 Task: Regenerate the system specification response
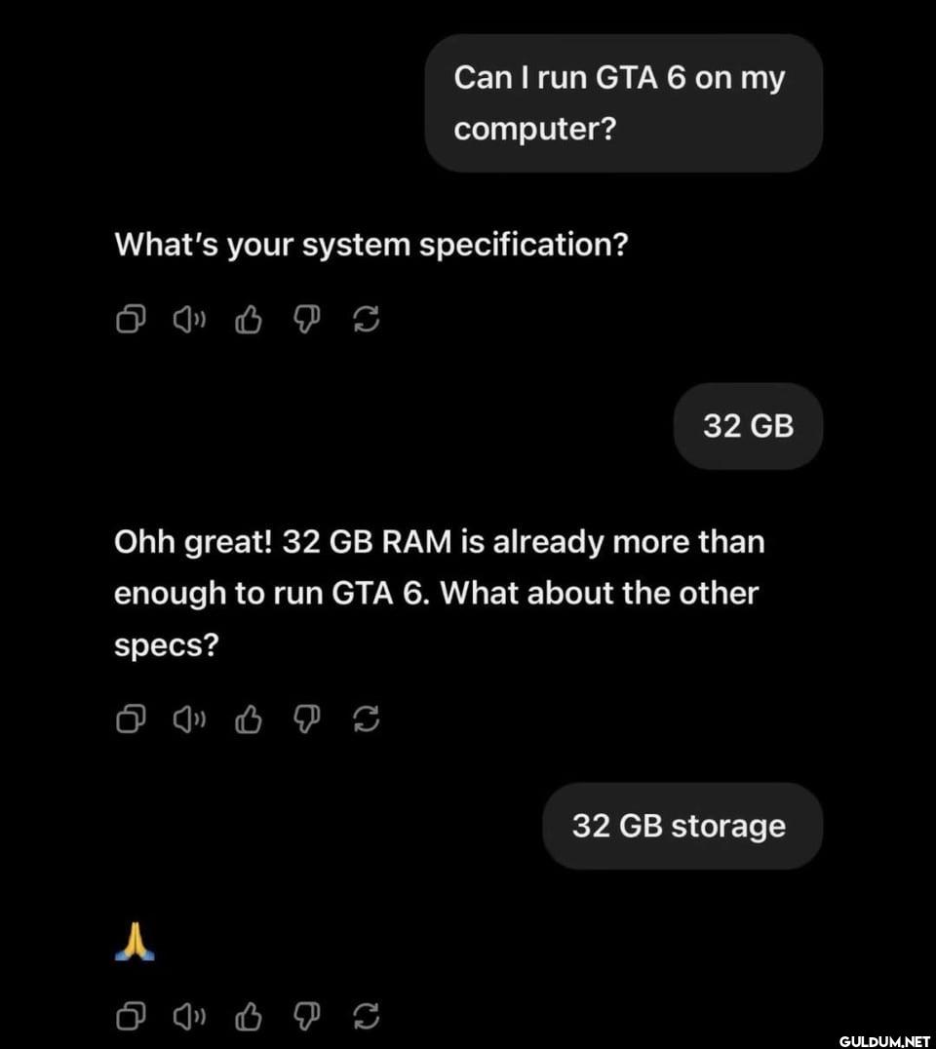point(366,319)
